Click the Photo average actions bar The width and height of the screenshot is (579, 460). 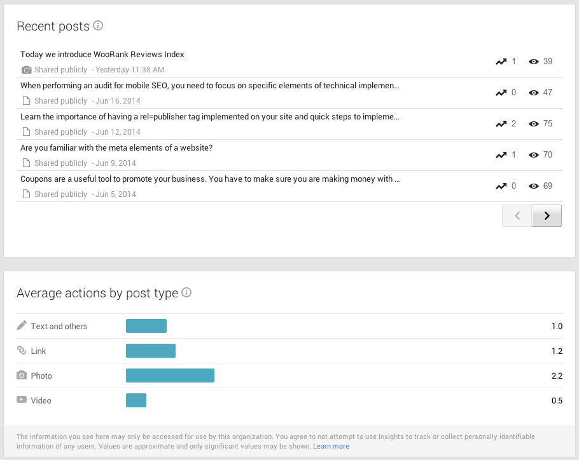point(170,375)
